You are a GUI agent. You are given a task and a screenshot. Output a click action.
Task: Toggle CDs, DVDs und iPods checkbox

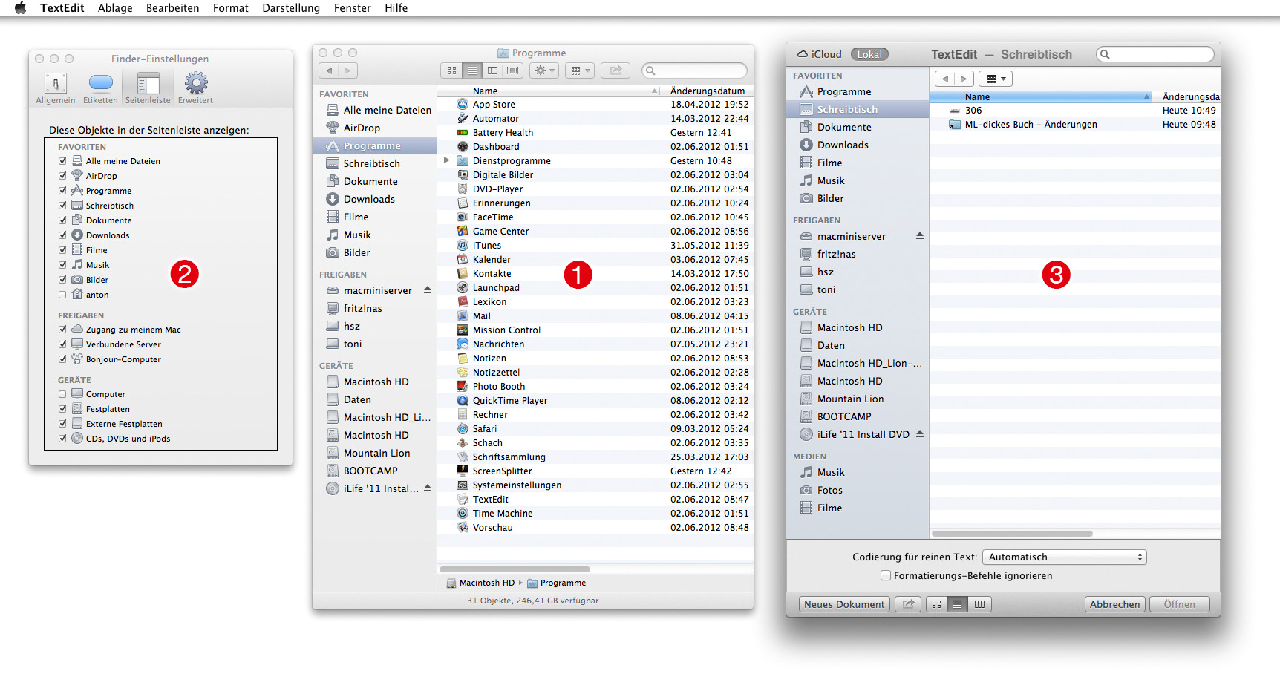tap(62, 439)
